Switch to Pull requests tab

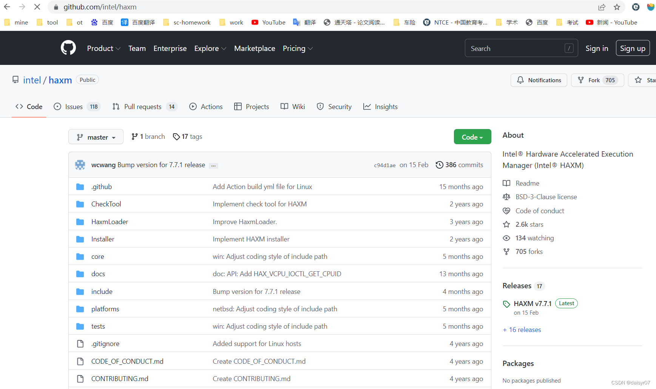click(145, 107)
